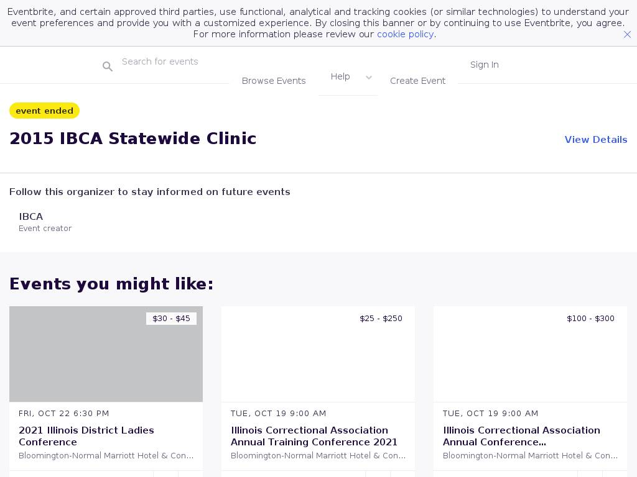Click the $25 - $250 event image
Screen dimensions: 637x477
pyautogui.click(x=318, y=360)
